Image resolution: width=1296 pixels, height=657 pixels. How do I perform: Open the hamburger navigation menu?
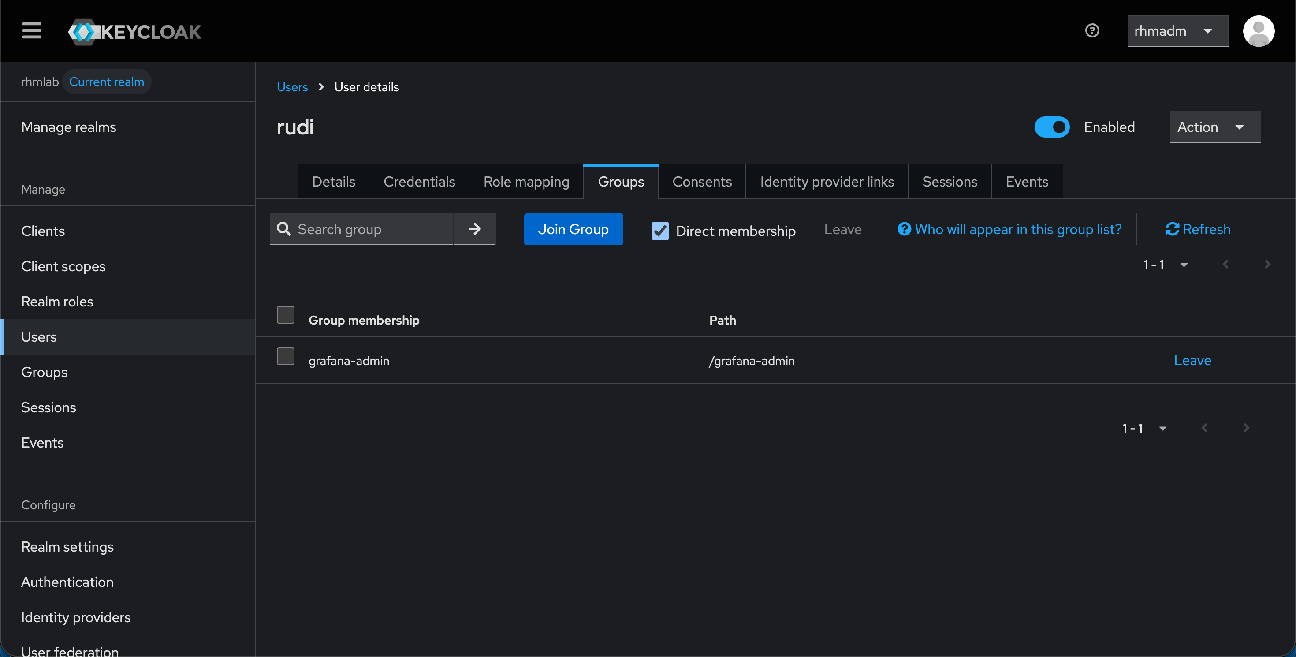click(31, 31)
